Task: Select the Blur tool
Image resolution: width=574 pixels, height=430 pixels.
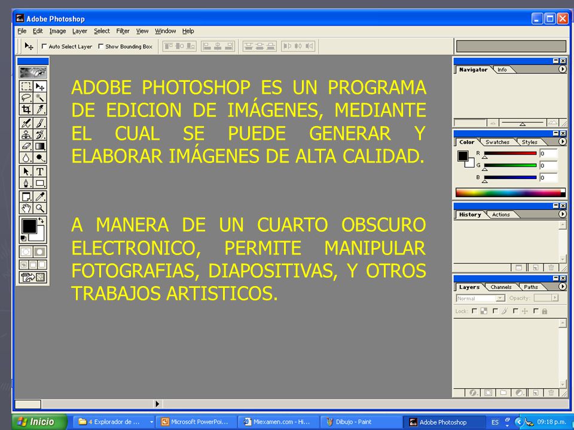Action: [x=26, y=158]
